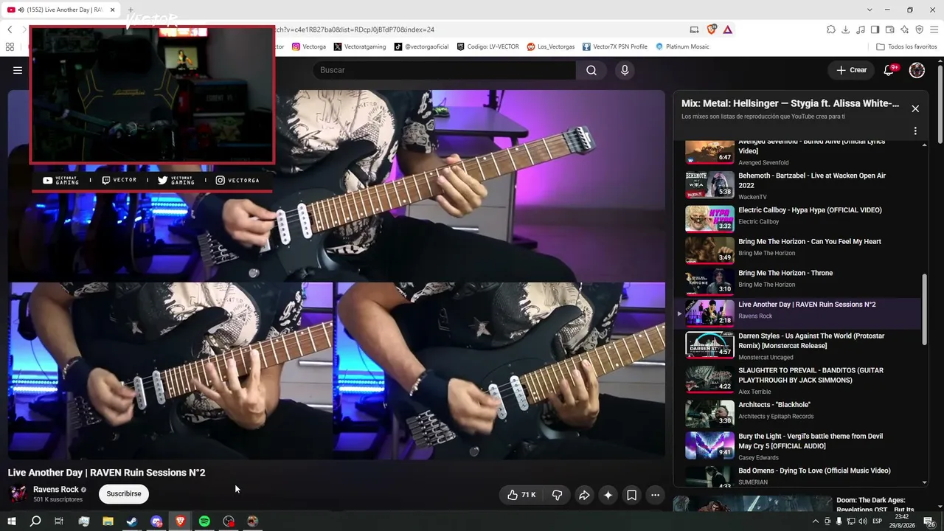The image size is (944, 531).
Task: Open the browser extensions puzzle icon
Action: (x=831, y=29)
